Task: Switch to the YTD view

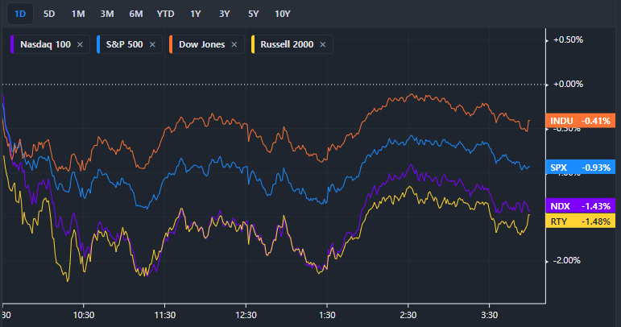Action: (x=165, y=13)
